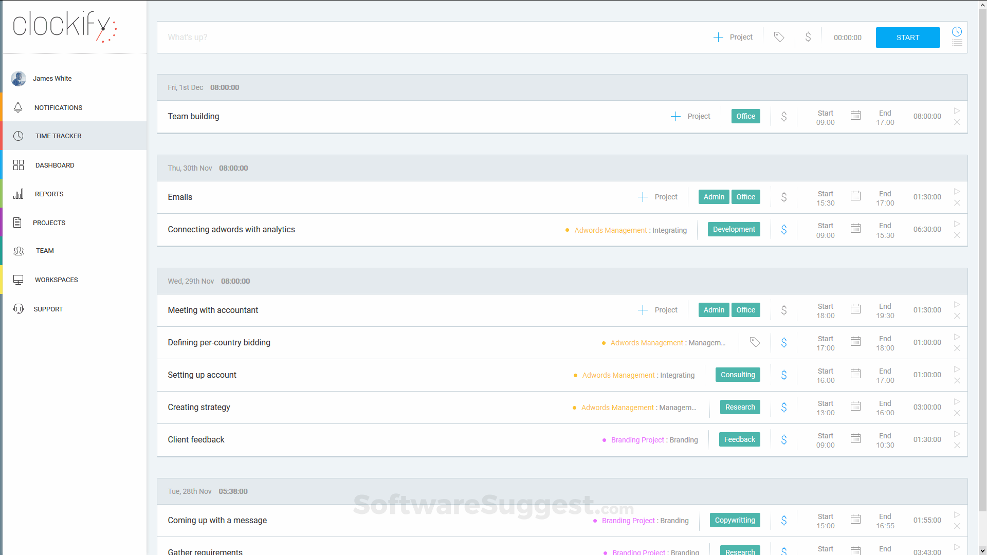This screenshot has height=555, width=987.
Task: Toggle the billable dollar icon in the top timer bar
Action: coord(808,37)
